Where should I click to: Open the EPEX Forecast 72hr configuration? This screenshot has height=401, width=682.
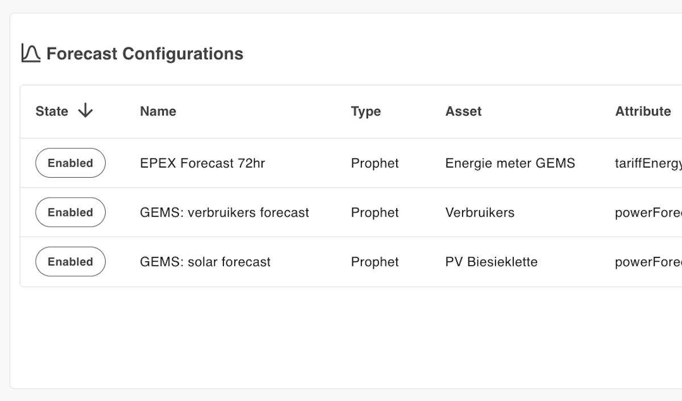coord(202,164)
